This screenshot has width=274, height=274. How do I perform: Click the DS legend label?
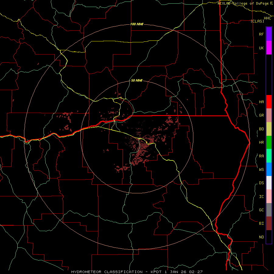(x=261, y=183)
